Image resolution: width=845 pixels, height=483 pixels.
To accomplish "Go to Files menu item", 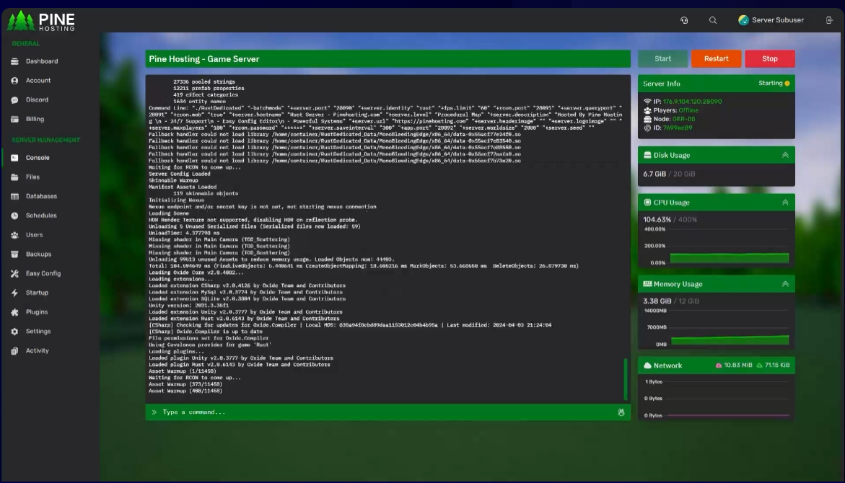I will [32, 177].
